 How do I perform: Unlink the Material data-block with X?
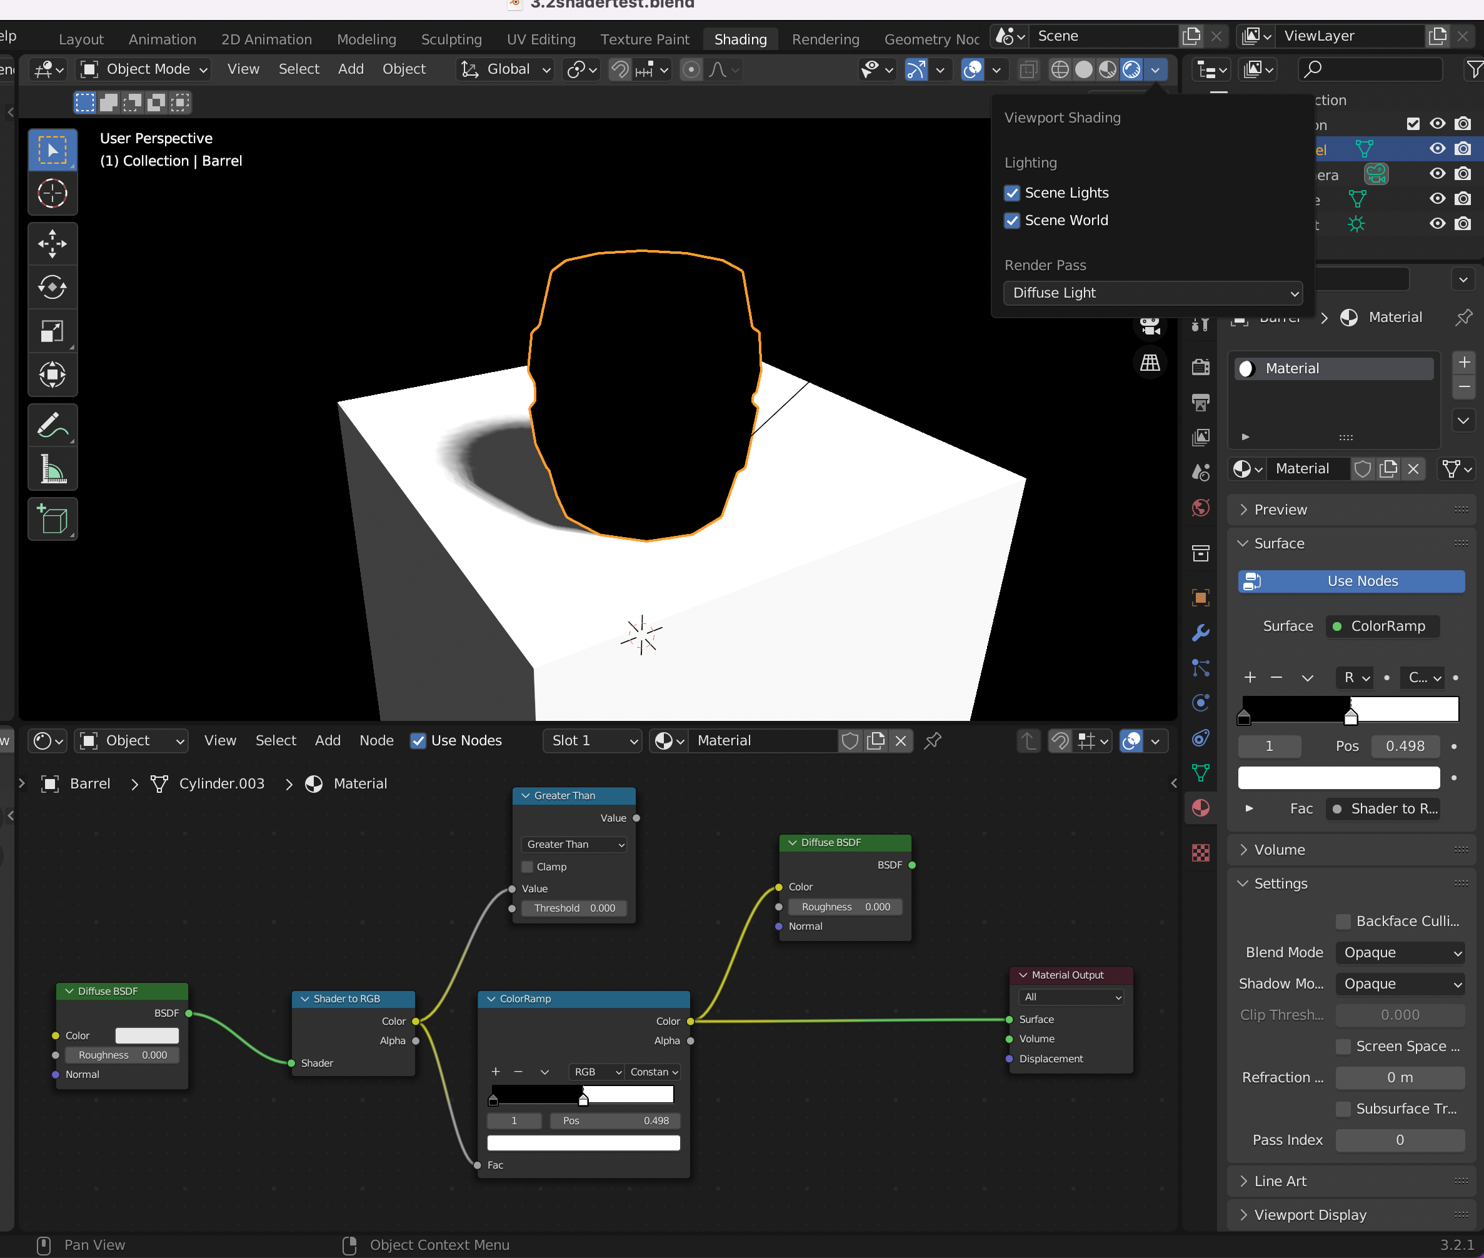tap(1413, 468)
